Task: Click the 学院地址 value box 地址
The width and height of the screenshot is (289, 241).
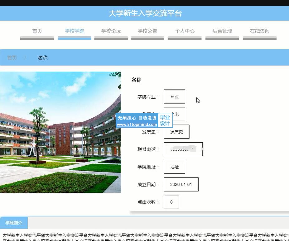Action: pyautogui.click(x=174, y=167)
